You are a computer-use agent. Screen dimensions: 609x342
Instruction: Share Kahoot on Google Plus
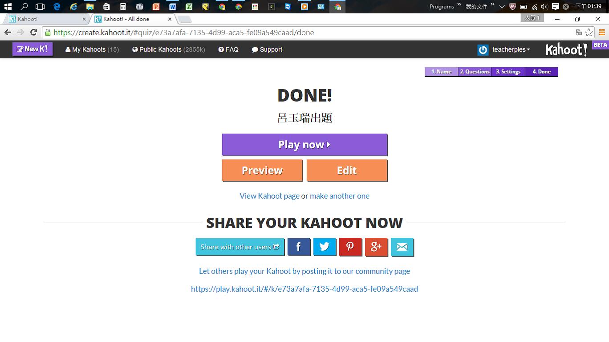[x=376, y=247]
